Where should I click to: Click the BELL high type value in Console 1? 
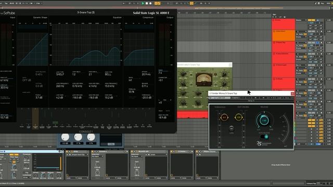108,74
